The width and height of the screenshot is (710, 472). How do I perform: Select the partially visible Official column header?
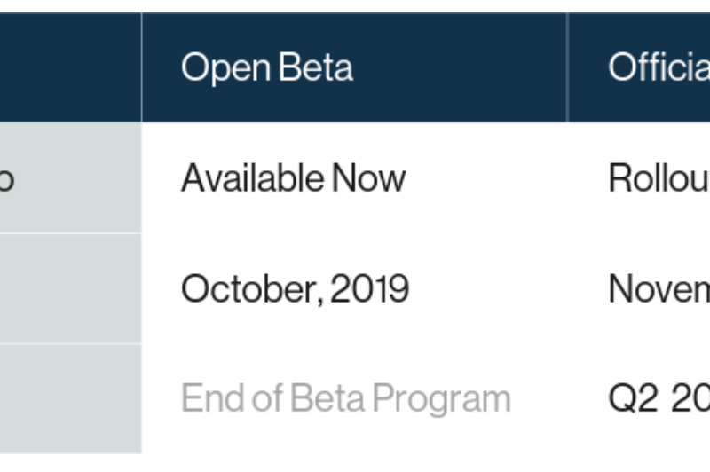(658, 68)
